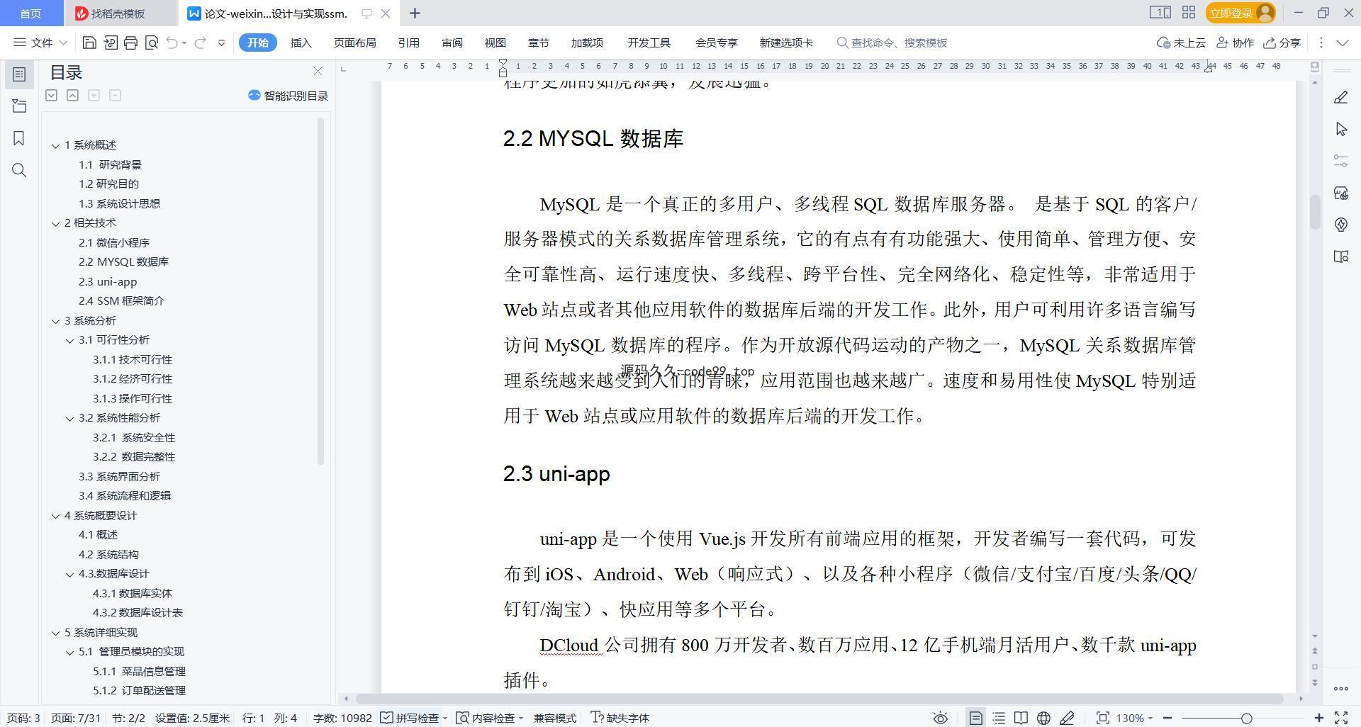This screenshot has width=1361, height=727.
Task: Click 字数: 10982 word count
Action: [x=342, y=718]
